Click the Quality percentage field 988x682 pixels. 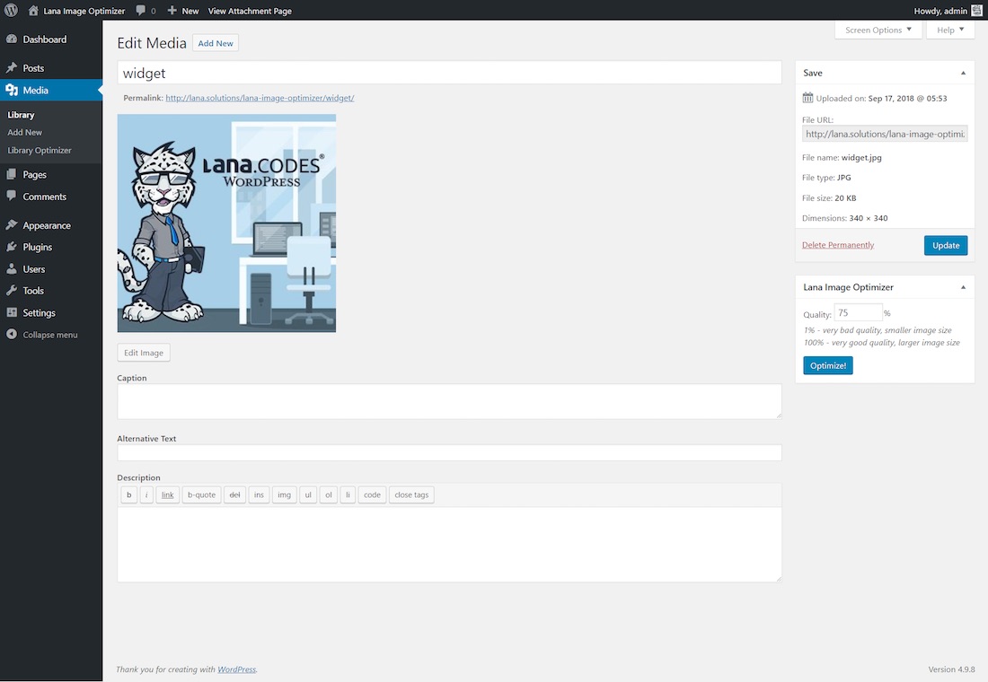point(858,313)
